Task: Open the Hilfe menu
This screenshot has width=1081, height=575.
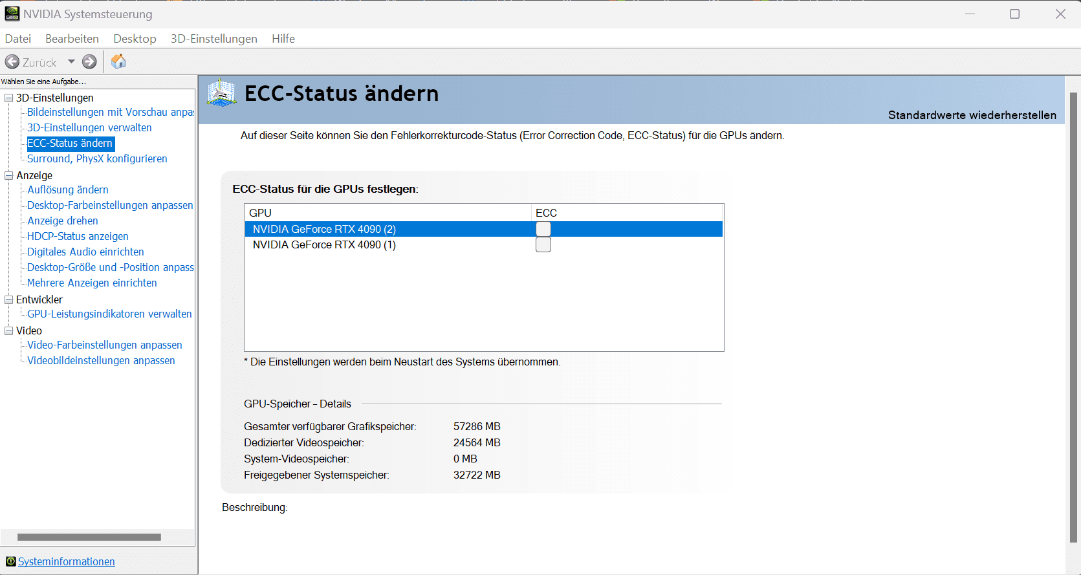Action: tap(283, 39)
